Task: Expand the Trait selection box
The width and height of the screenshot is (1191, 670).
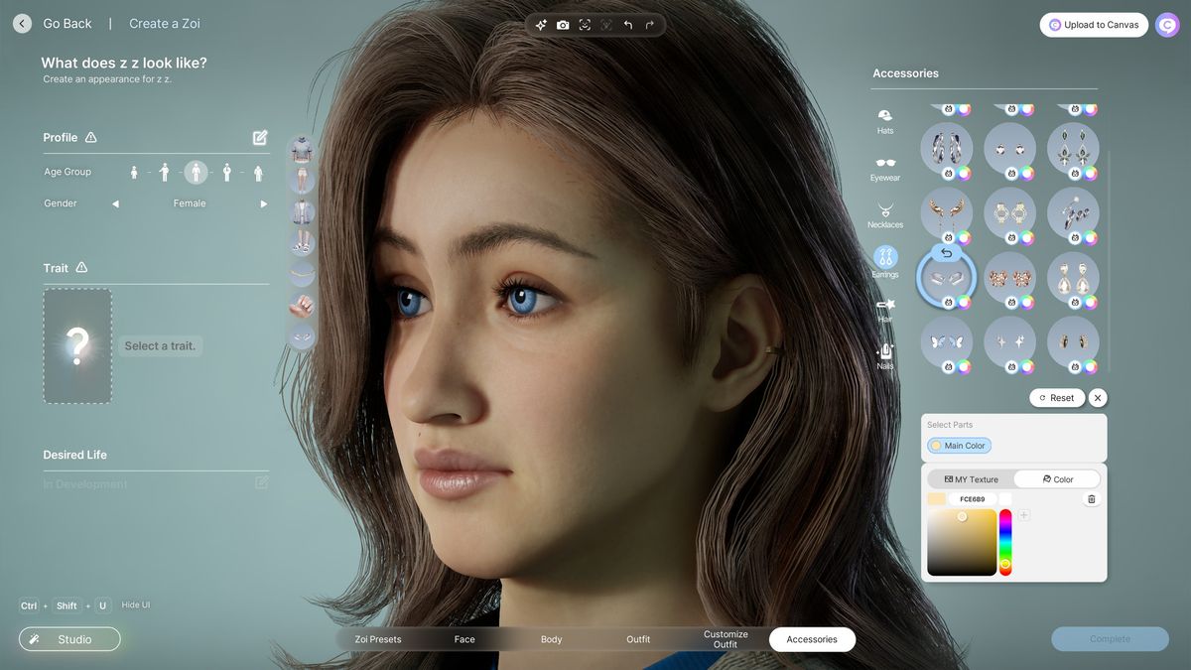Action: 77,345
